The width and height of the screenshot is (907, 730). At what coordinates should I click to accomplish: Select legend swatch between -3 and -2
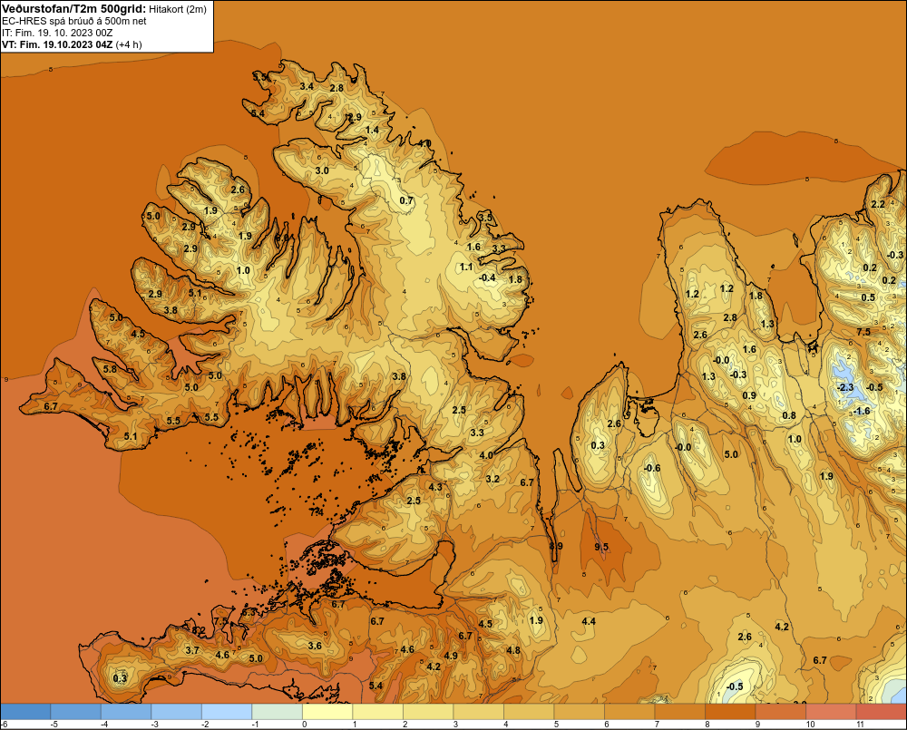(177, 712)
